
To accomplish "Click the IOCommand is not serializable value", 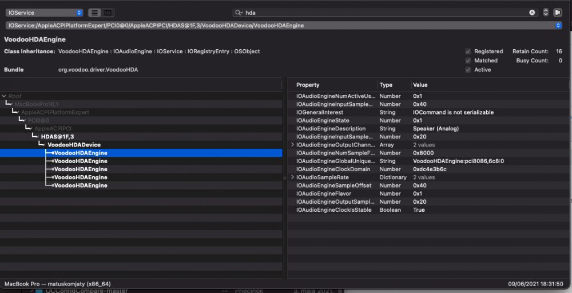I will [x=453, y=112].
